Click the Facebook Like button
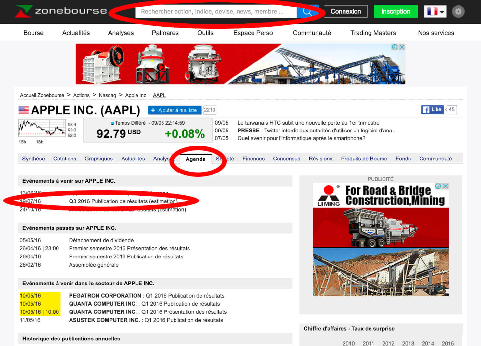481x346 pixels. click(432, 110)
